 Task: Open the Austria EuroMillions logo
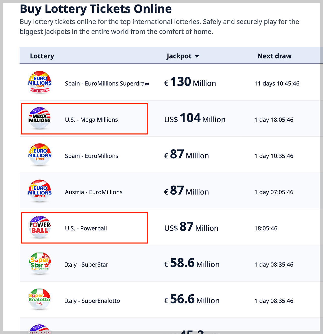pyautogui.click(x=40, y=191)
